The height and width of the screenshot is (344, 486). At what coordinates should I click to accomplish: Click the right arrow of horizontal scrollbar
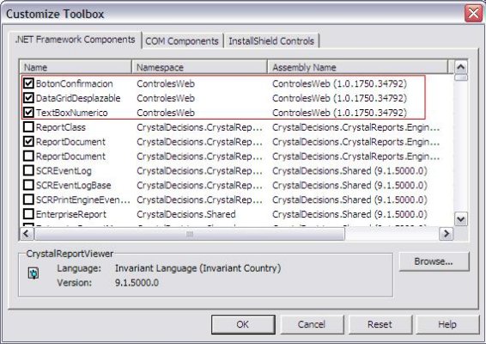pos(446,233)
